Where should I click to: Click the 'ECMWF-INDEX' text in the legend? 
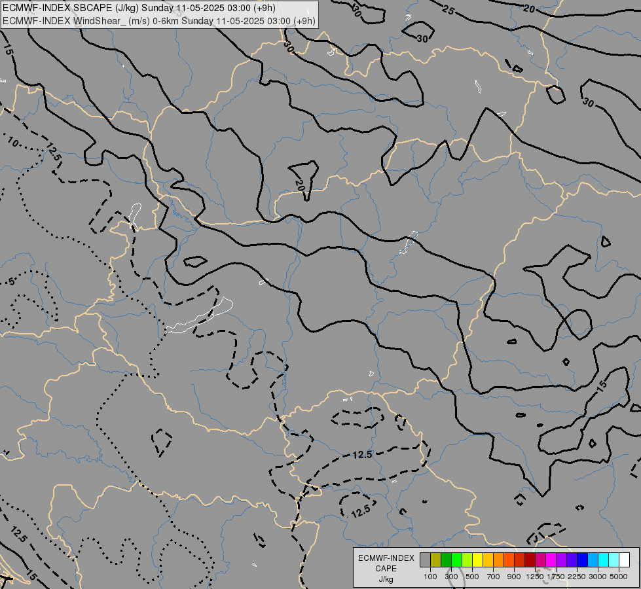(x=386, y=558)
